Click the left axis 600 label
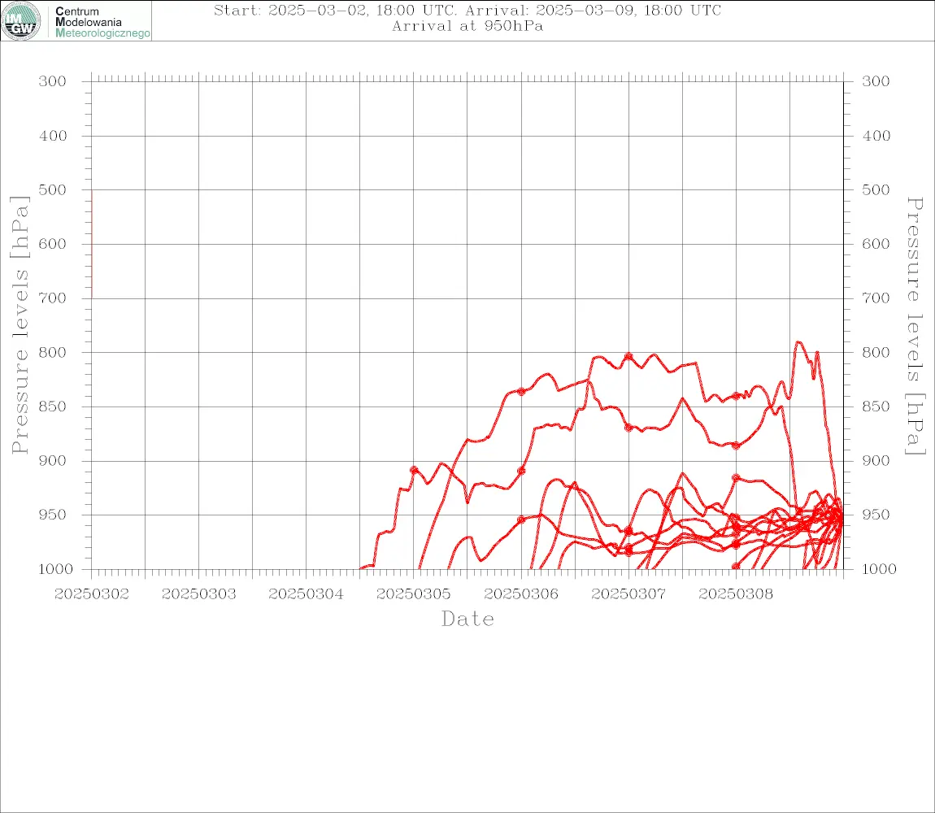 coord(53,244)
